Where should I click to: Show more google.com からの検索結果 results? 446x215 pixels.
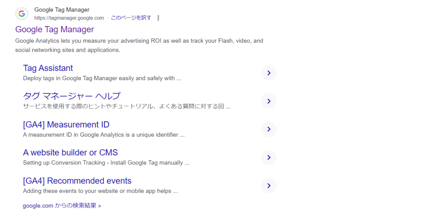tap(62, 205)
